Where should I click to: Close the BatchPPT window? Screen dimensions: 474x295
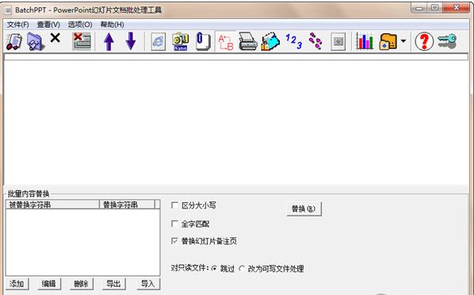[457, 8]
